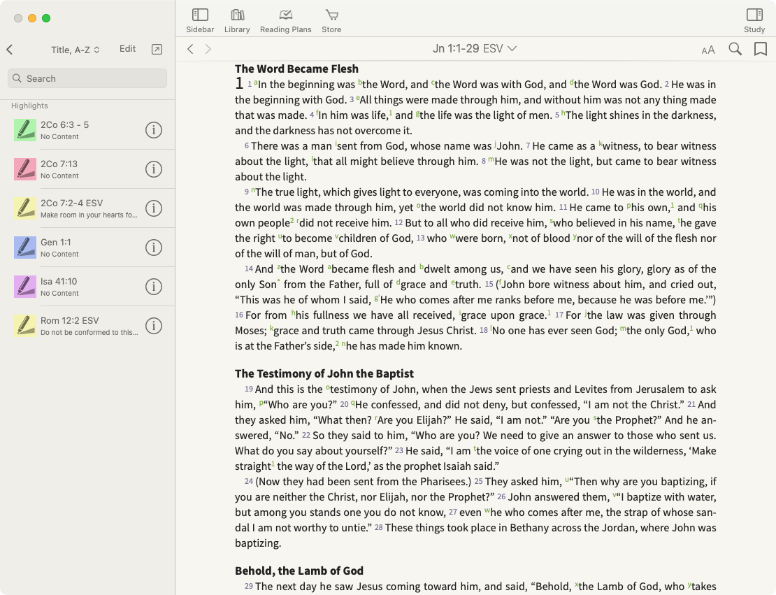Open text size settings
776x595 pixels.
pyautogui.click(x=708, y=50)
